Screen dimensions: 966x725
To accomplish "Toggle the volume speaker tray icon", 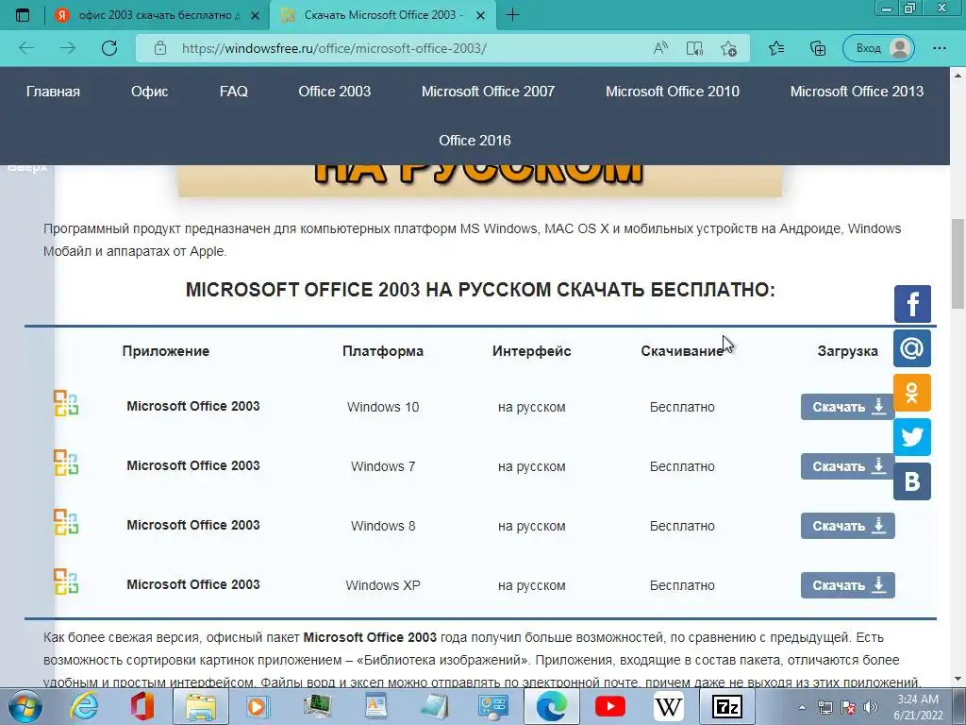I will pyautogui.click(x=871, y=707).
